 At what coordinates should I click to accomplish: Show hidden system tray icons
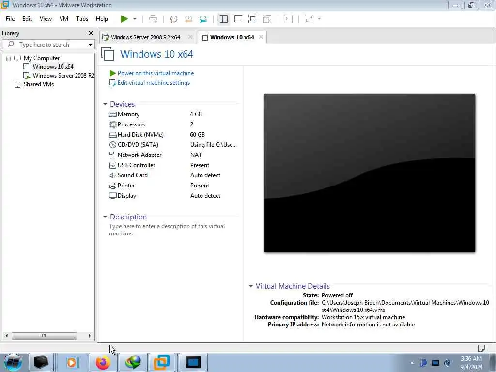(x=412, y=363)
